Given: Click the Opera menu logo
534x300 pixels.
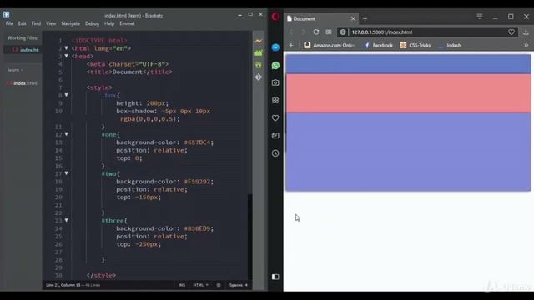Looking at the screenshot, I should 275,17.
